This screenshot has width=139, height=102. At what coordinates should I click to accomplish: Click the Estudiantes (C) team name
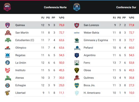[x=25, y=40]
